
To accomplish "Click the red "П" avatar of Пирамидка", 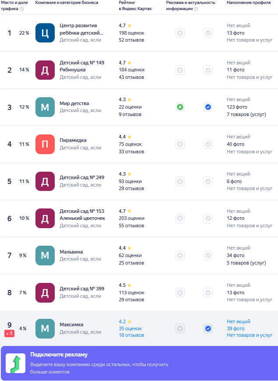I will coord(45,144).
